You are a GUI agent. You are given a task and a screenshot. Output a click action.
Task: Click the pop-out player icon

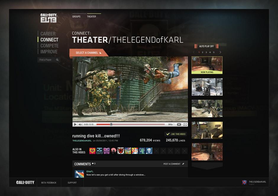(x=179, y=125)
